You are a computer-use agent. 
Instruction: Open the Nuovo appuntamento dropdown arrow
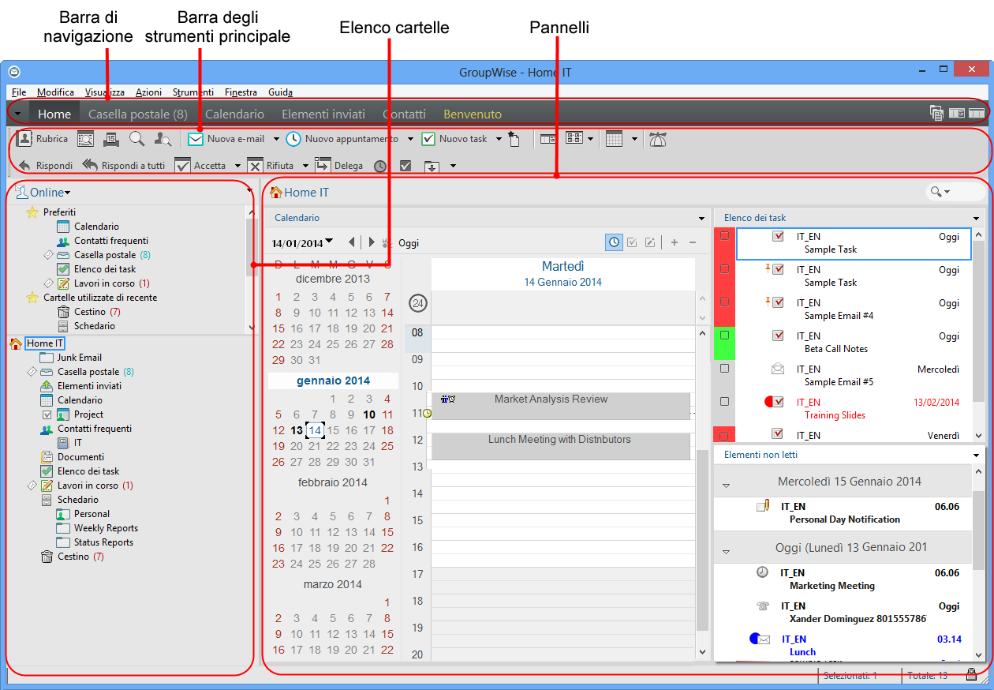pos(410,139)
